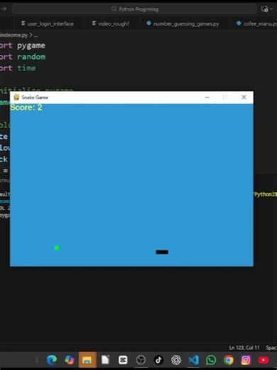
Task: Click the green food square in game
Action: [x=57, y=248]
